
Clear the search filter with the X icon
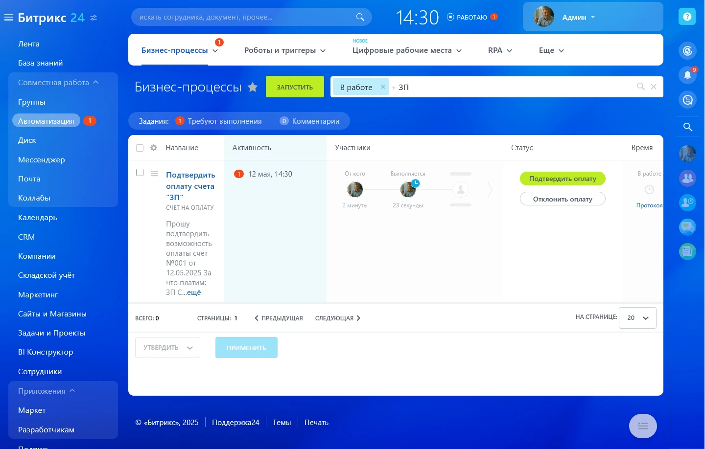tap(654, 87)
